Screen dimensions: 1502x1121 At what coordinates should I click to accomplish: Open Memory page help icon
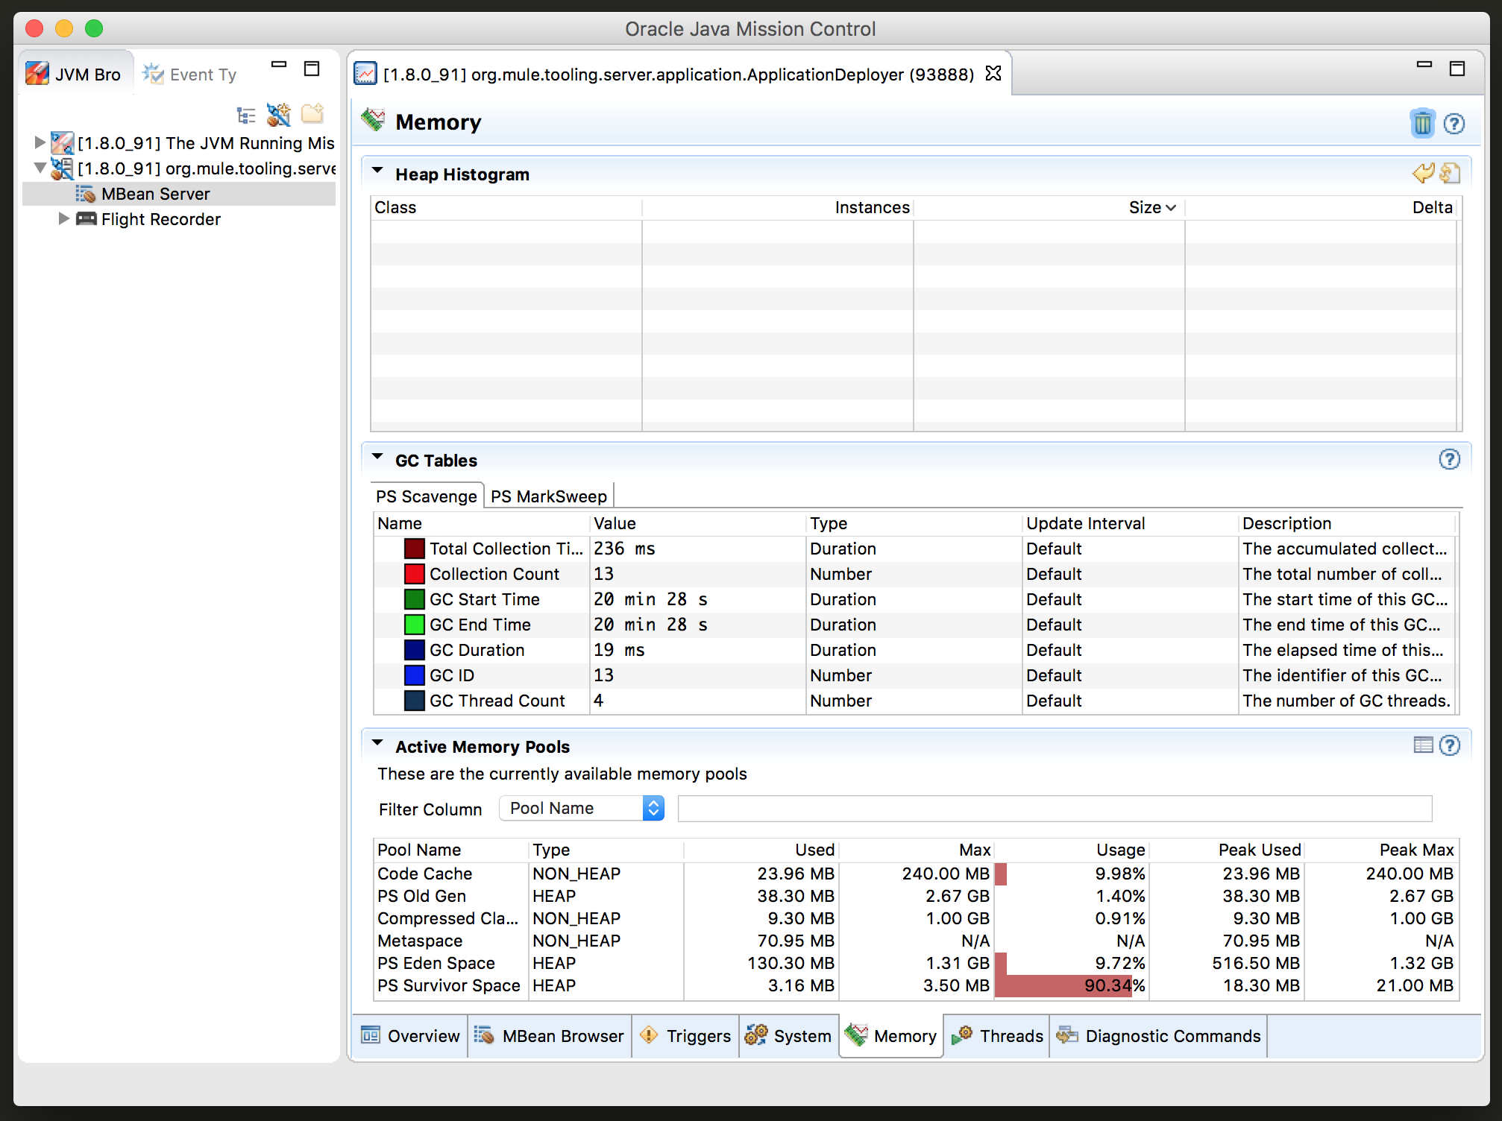(x=1454, y=124)
